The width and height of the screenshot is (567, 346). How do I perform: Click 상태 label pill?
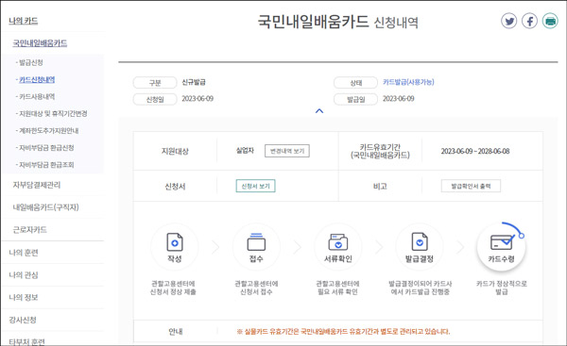pos(356,83)
